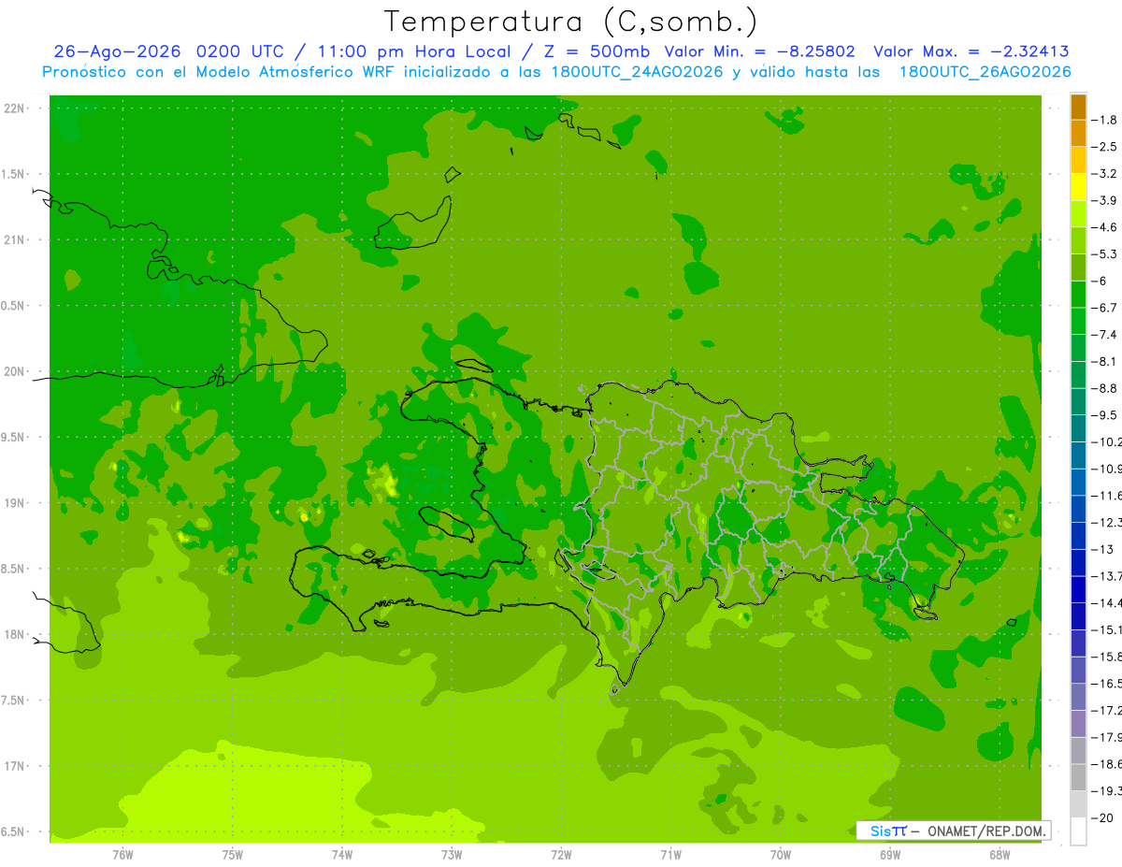Click the "0200 UTC" time text
This screenshot has height=867, width=1122.
[241, 52]
